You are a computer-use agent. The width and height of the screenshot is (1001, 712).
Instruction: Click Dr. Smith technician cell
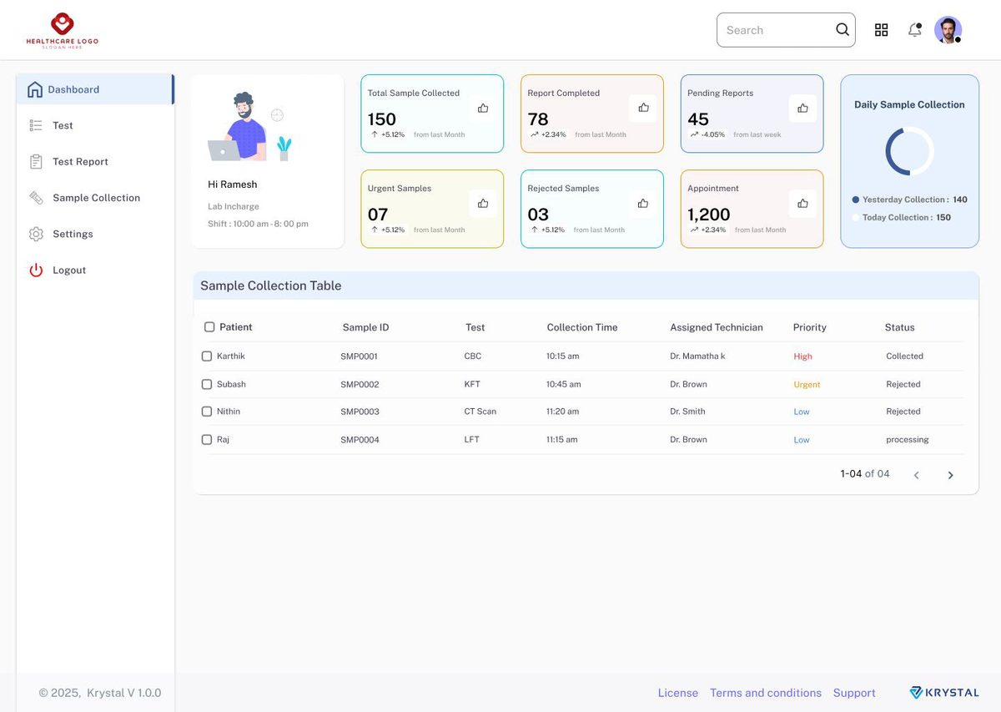point(687,412)
